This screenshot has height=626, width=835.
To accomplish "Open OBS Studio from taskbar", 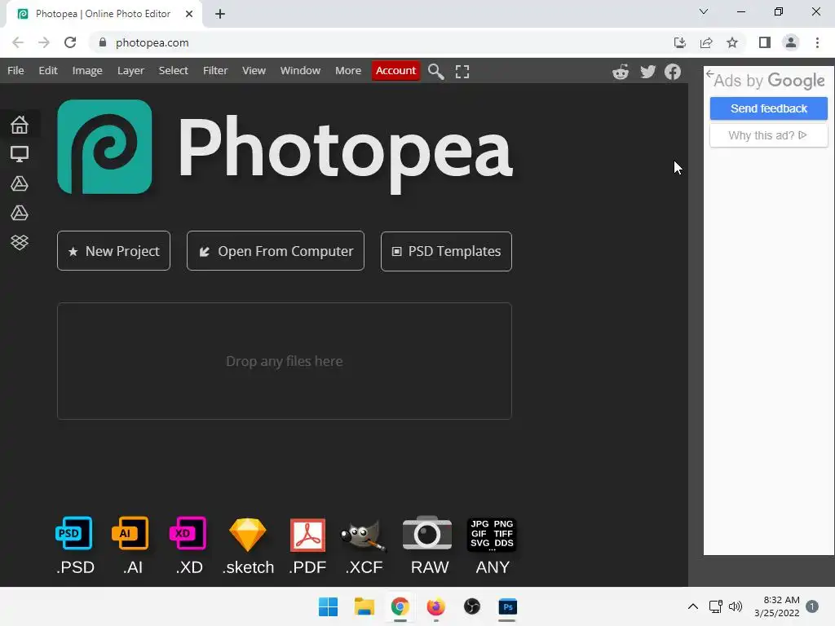I will (472, 606).
